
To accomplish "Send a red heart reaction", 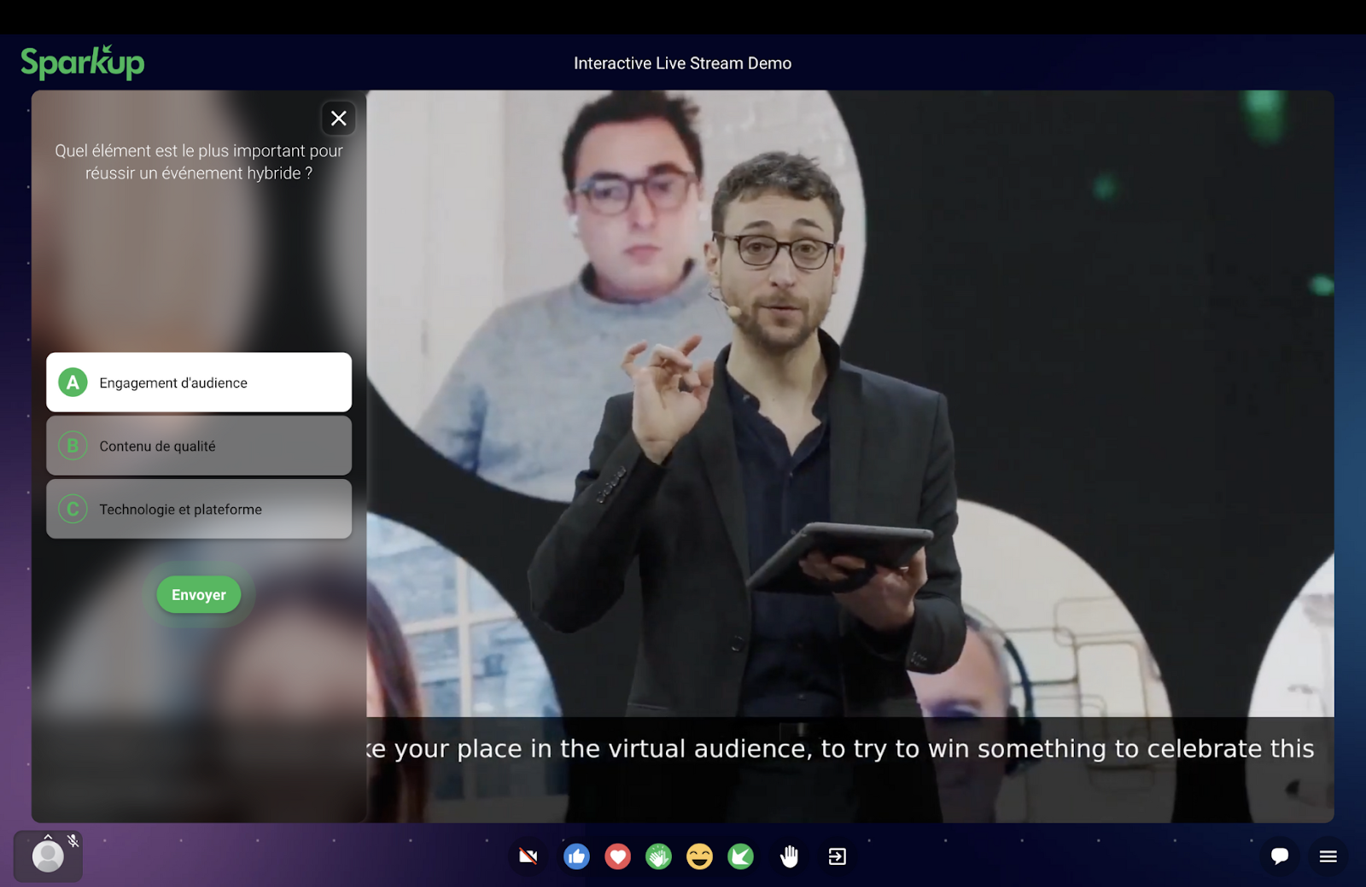I will pyautogui.click(x=617, y=856).
